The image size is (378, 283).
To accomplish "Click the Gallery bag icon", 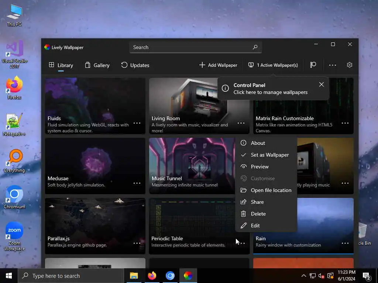I will point(87,65).
